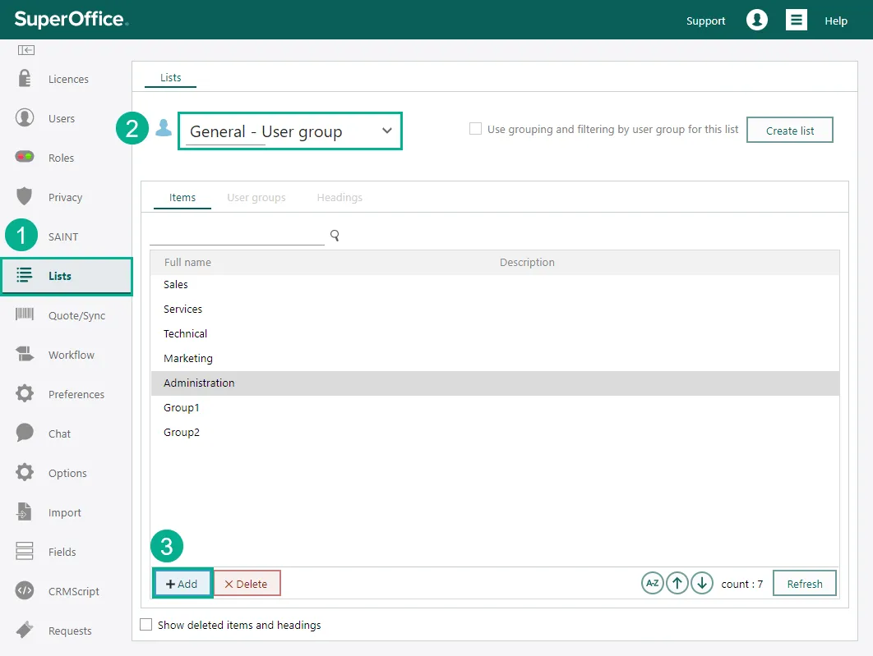This screenshot has height=656, width=873.
Task: Sort list alphabetically with A-Z icon
Action: [x=652, y=583]
